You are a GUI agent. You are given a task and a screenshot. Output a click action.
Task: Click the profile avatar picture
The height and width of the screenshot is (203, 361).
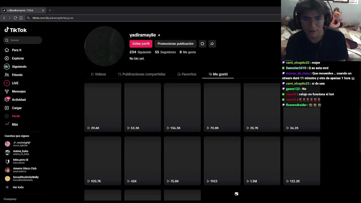(104, 47)
